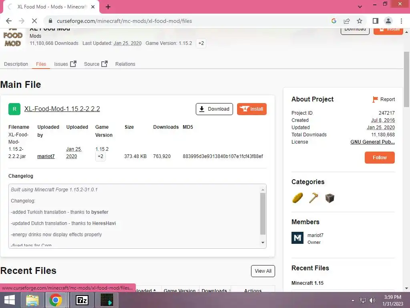Share this page icon
The height and width of the screenshot is (308, 410).
tap(347, 21)
